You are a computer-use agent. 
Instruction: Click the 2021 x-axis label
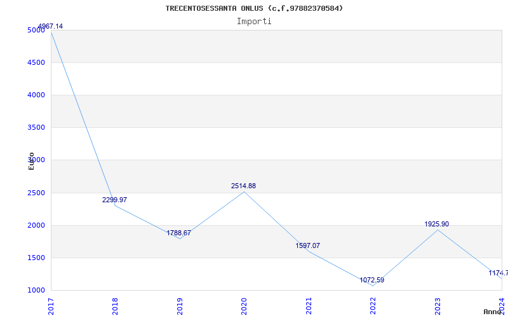click(309, 306)
